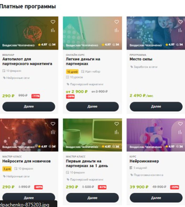Click compare bars icon on Нейросети для новичков
185x207 pixels.
click(x=53, y=132)
